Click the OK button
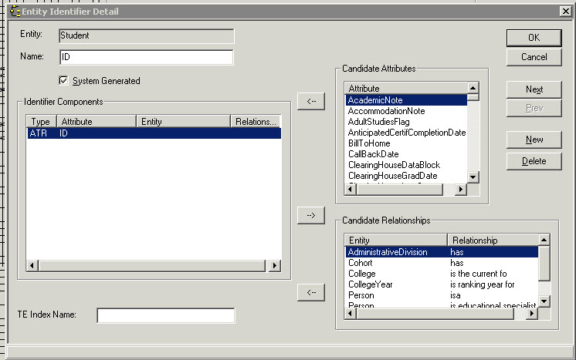The height and width of the screenshot is (360, 576). tap(534, 37)
